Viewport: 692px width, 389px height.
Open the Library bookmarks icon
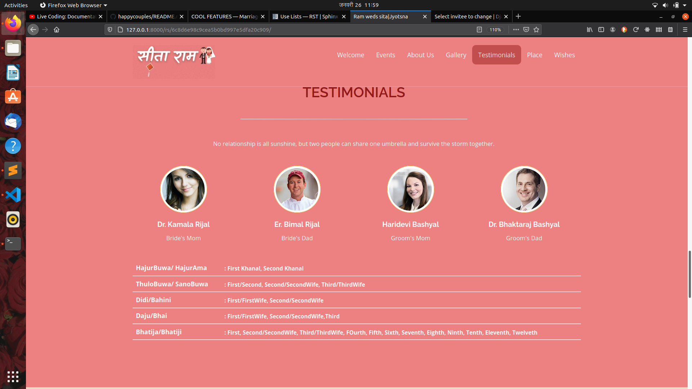pos(590,30)
